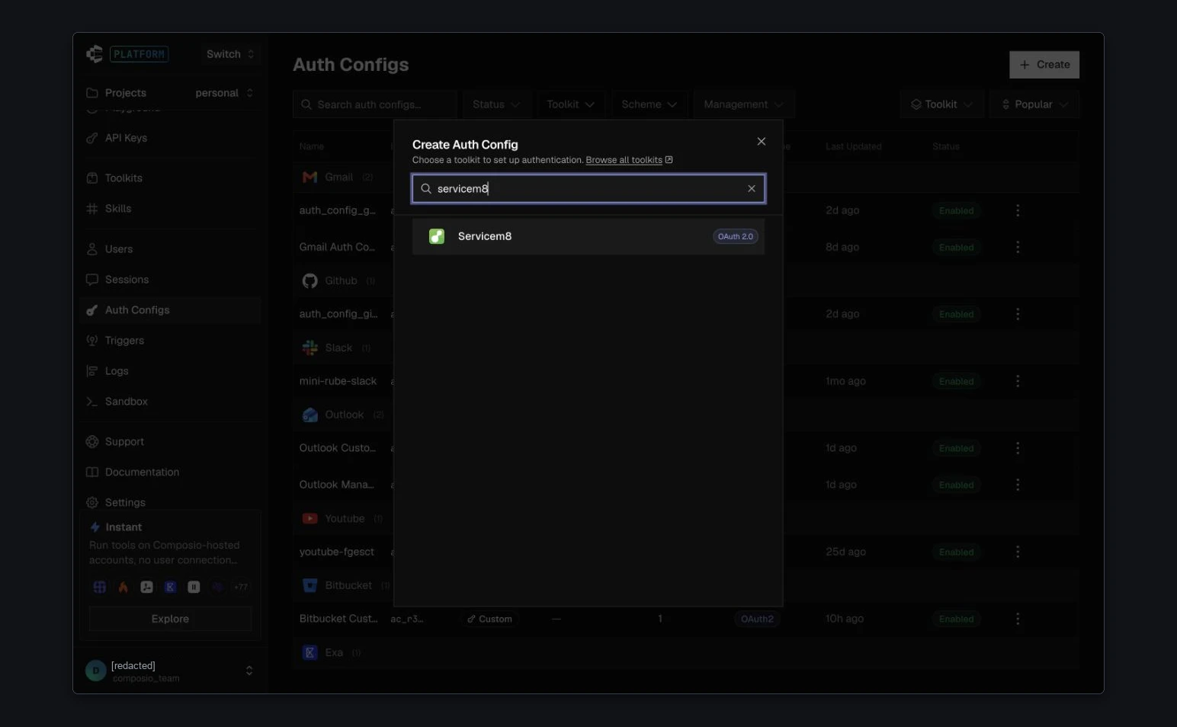Click the Search auth configs field
1177x727 pixels.
(375, 104)
